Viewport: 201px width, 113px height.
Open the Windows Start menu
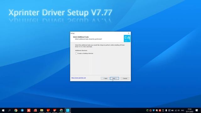(3, 110)
